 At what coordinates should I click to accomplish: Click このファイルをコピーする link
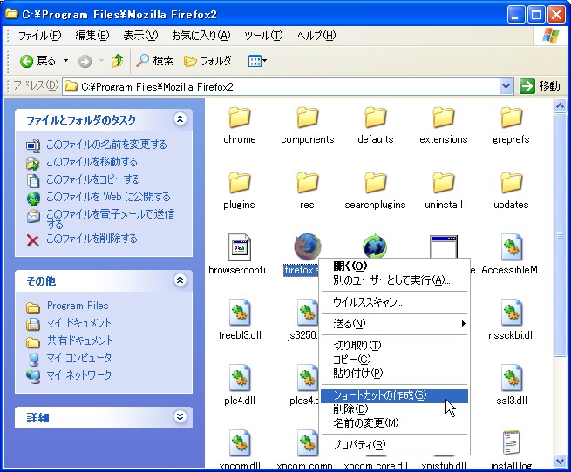pos(93,179)
